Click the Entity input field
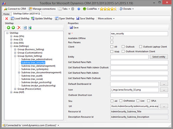Viewport: 173px width, 129px height. point(129,57)
